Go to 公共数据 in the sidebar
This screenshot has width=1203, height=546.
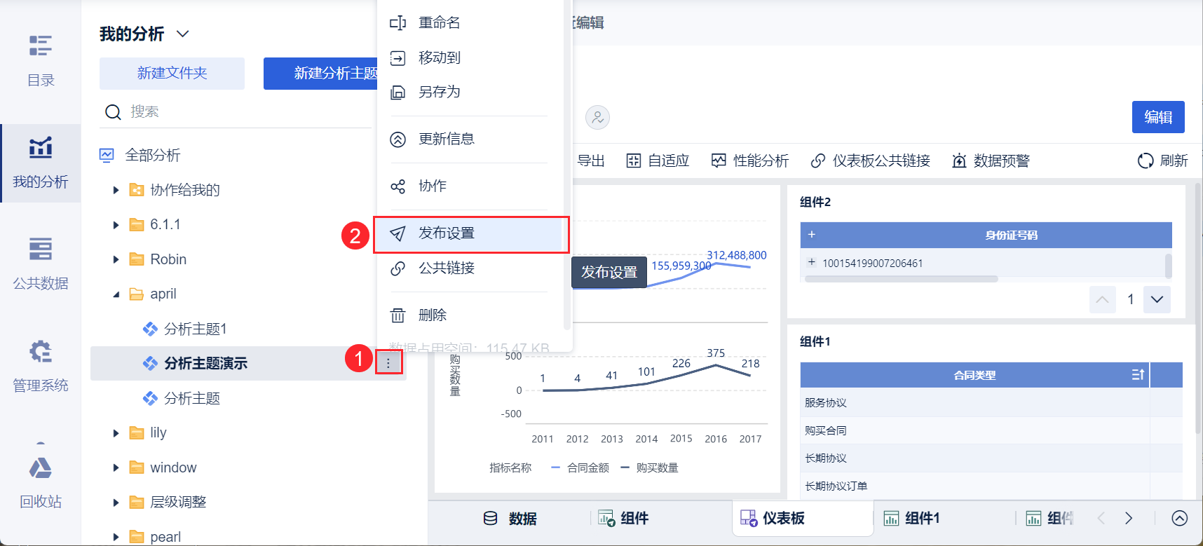[x=41, y=264]
